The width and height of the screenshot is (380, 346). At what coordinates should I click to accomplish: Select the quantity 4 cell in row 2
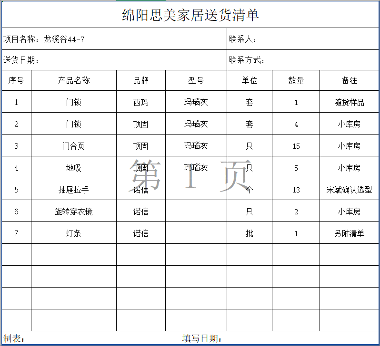[x=296, y=124]
